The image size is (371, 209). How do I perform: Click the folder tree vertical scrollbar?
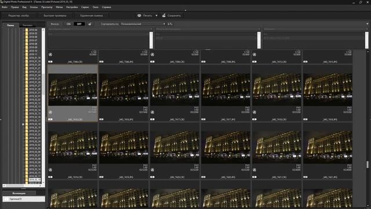click(x=43, y=106)
